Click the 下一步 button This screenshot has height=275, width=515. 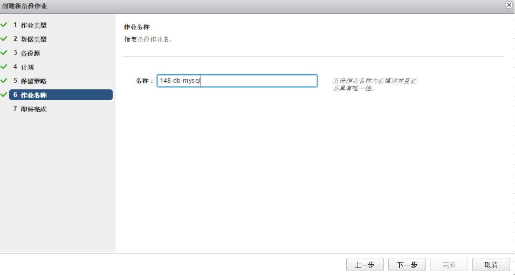coord(407,265)
